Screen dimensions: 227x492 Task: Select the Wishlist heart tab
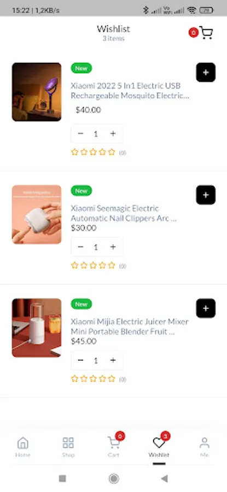pyautogui.click(x=159, y=447)
